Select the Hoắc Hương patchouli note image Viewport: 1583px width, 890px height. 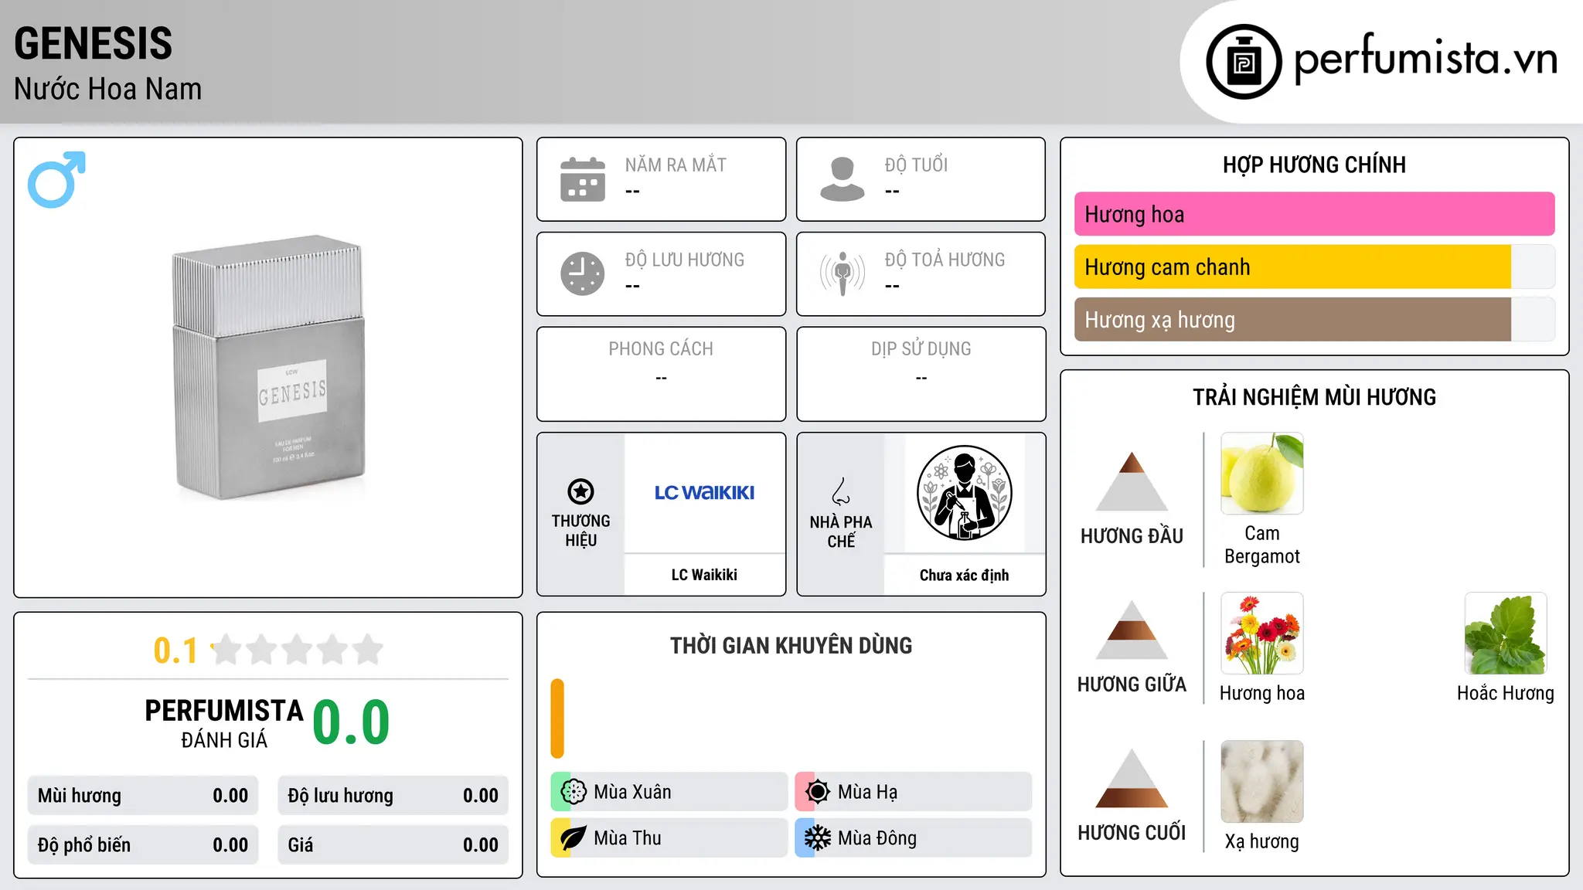tap(1506, 634)
